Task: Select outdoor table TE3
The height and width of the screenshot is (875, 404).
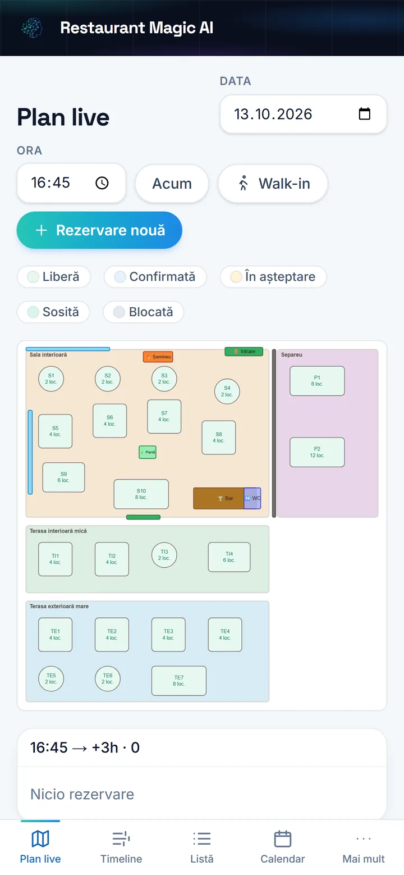Action: point(168,635)
